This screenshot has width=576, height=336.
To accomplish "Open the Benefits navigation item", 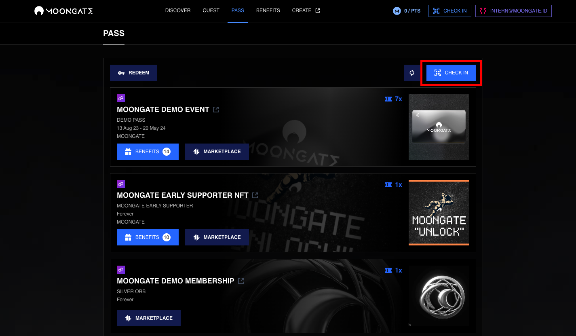I will coord(268,11).
